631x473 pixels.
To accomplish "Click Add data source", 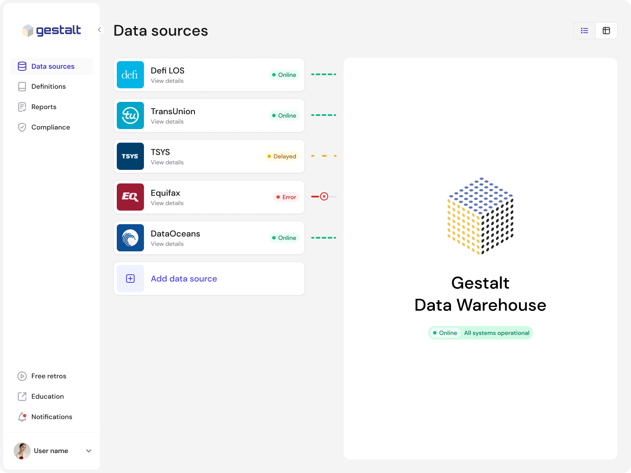I will 184,279.
